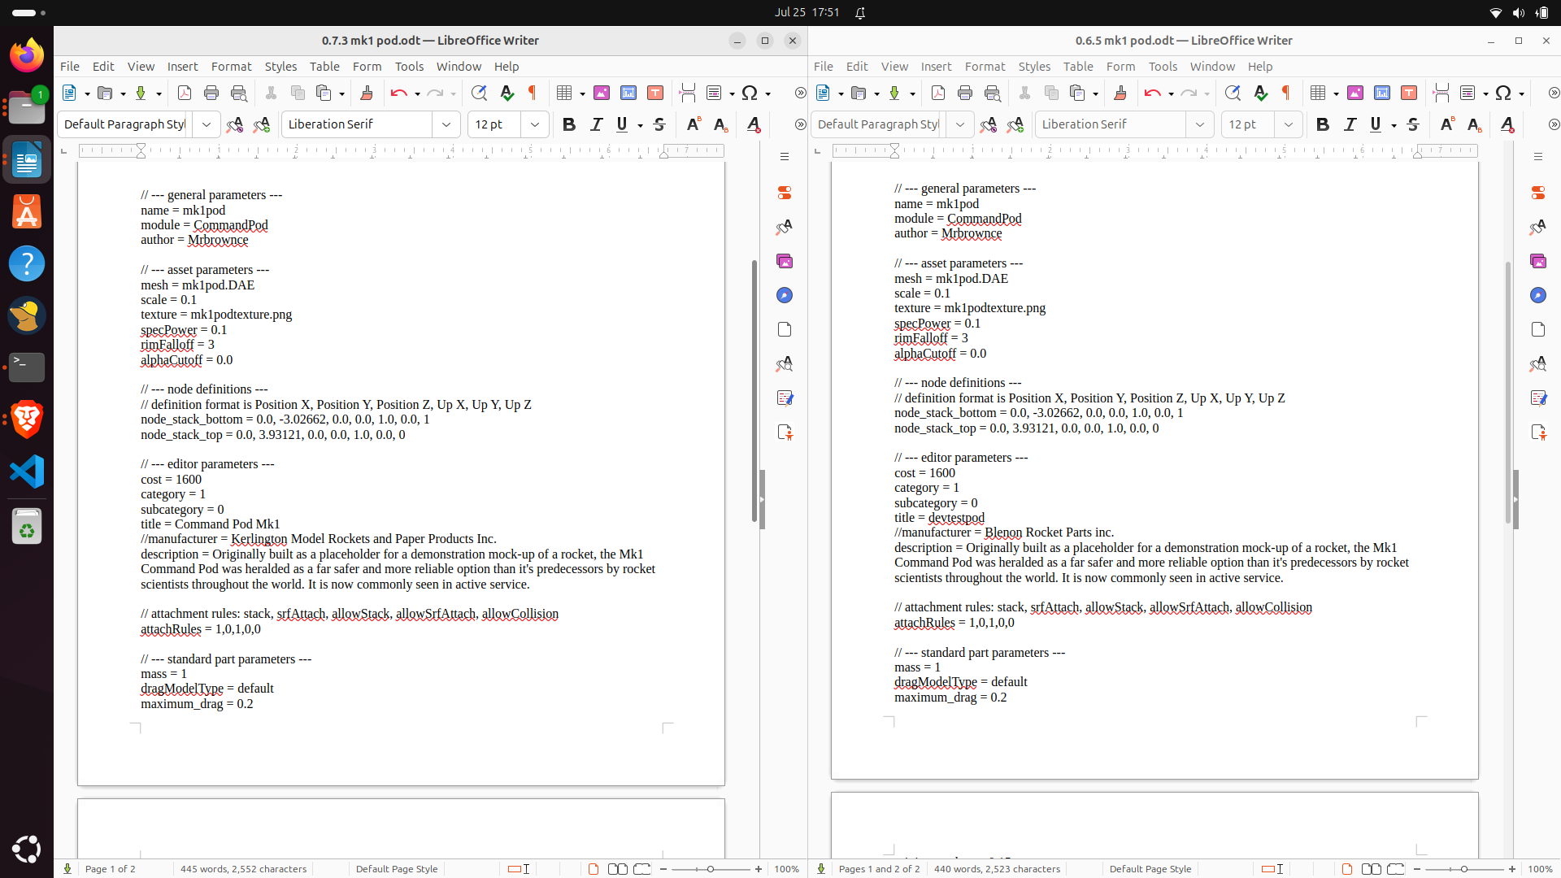1561x878 pixels.
Task: Click word count in left status bar
Action: point(244,869)
